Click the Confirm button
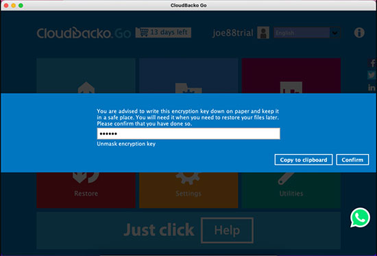This screenshot has width=377, height=256. tap(352, 159)
